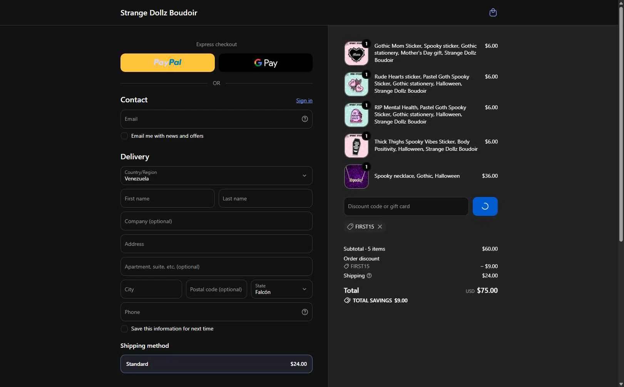The height and width of the screenshot is (387, 624).
Task: Click the Gothic Mom Sticker thumbnail
Action: click(356, 53)
